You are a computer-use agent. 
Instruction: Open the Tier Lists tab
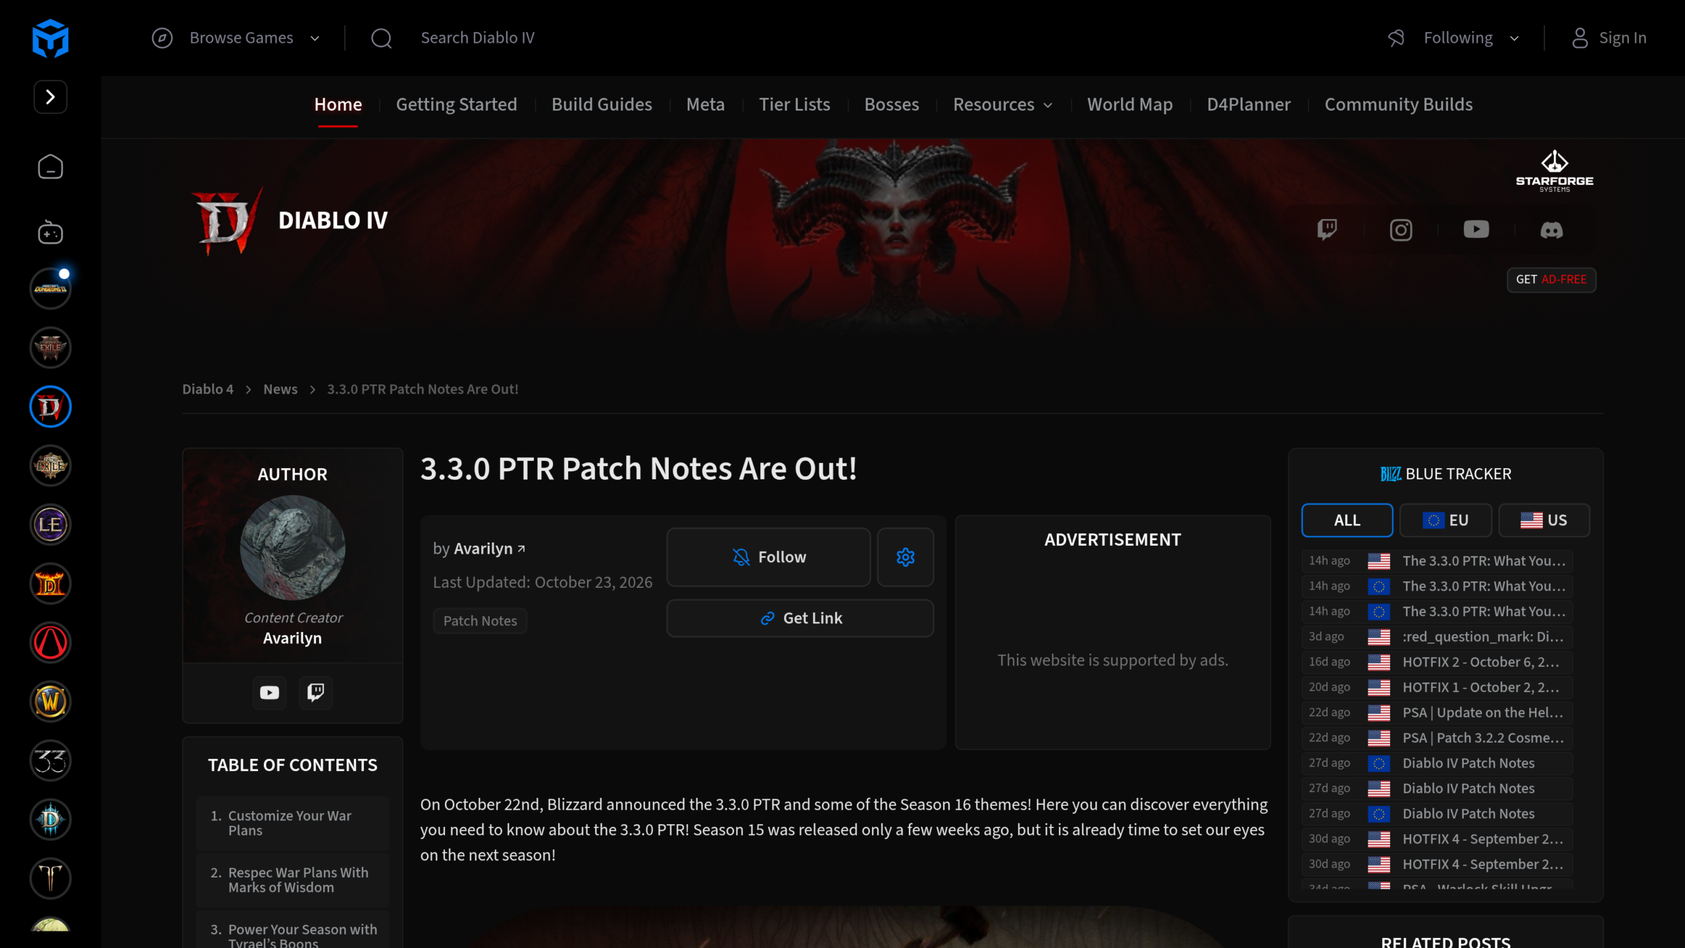coord(794,105)
